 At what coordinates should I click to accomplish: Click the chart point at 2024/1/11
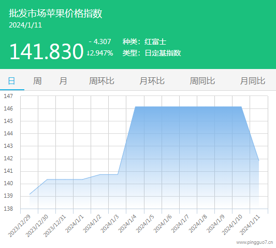coord(259,160)
